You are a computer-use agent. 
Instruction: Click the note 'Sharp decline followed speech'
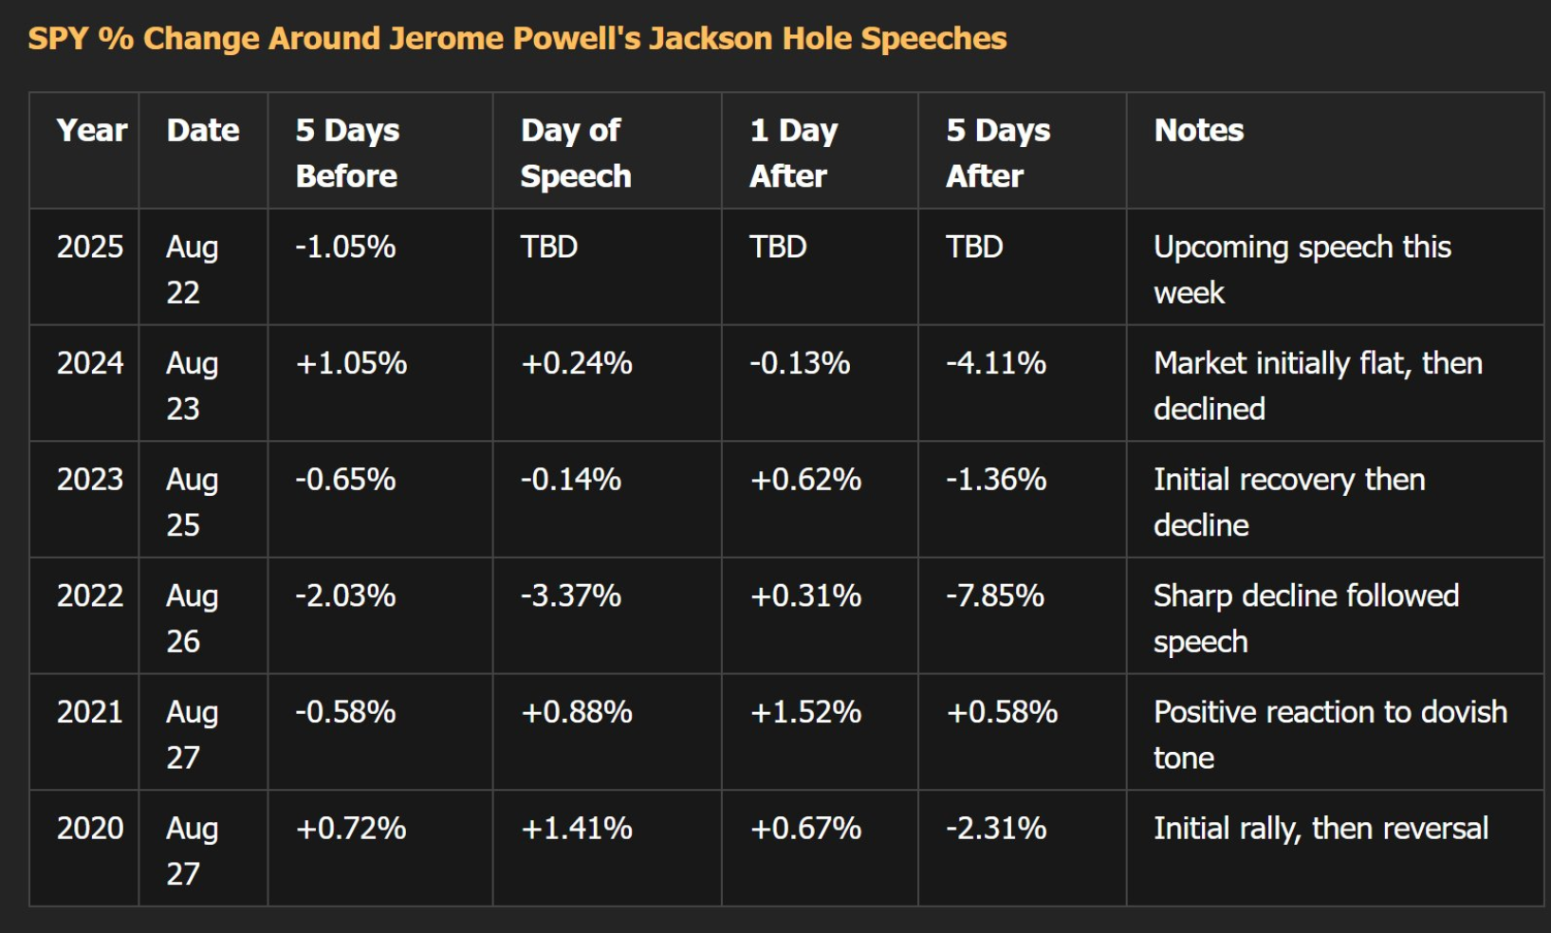coord(1306,618)
